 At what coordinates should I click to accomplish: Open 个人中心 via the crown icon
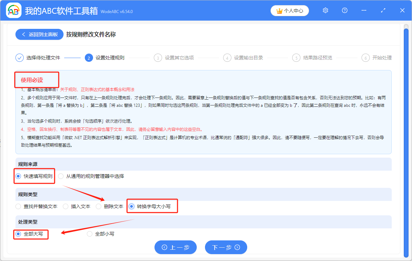click(289, 10)
